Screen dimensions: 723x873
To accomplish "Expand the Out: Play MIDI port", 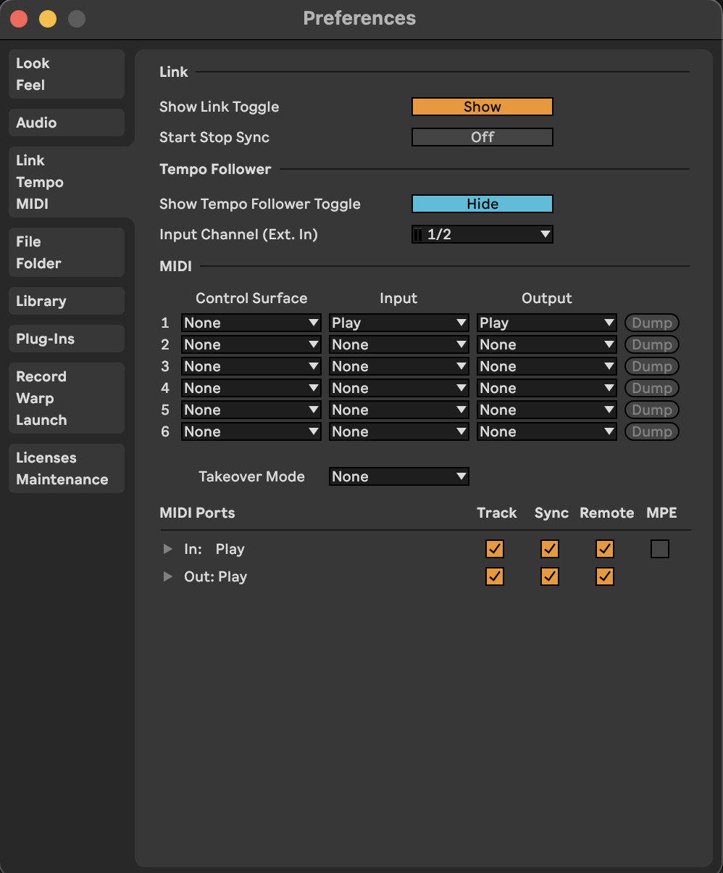I will click(x=168, y=577).
